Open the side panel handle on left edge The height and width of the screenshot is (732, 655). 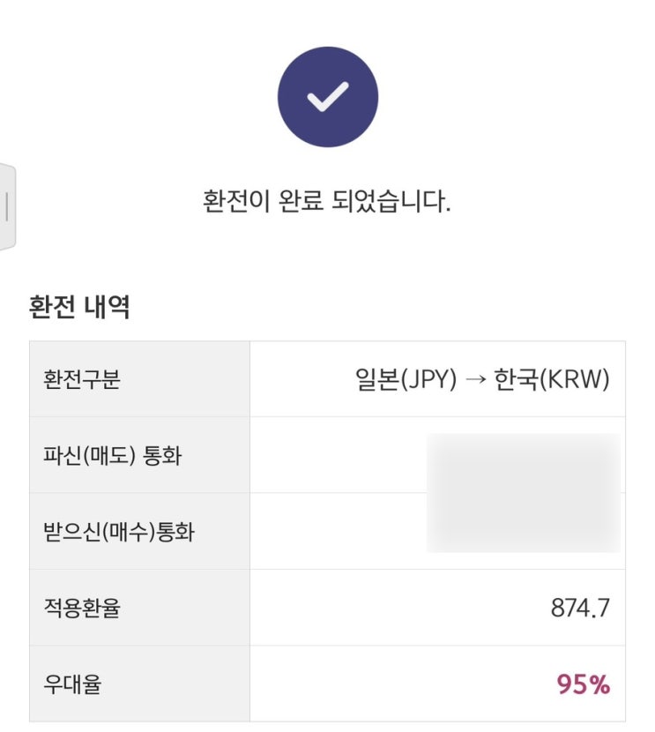(7, 206)
